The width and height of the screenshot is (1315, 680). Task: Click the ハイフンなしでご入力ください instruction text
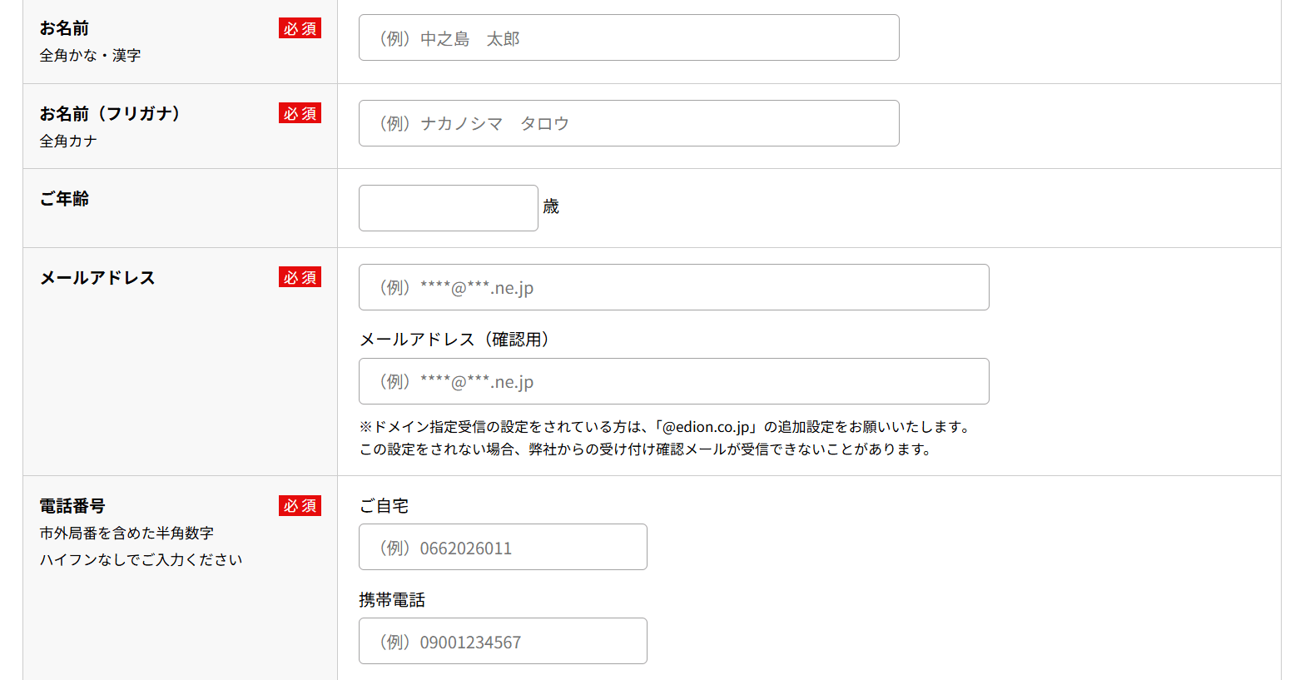point(141,560)
